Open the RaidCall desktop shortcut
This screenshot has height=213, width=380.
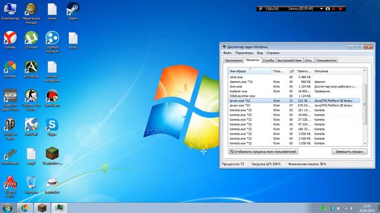[31, 127]
